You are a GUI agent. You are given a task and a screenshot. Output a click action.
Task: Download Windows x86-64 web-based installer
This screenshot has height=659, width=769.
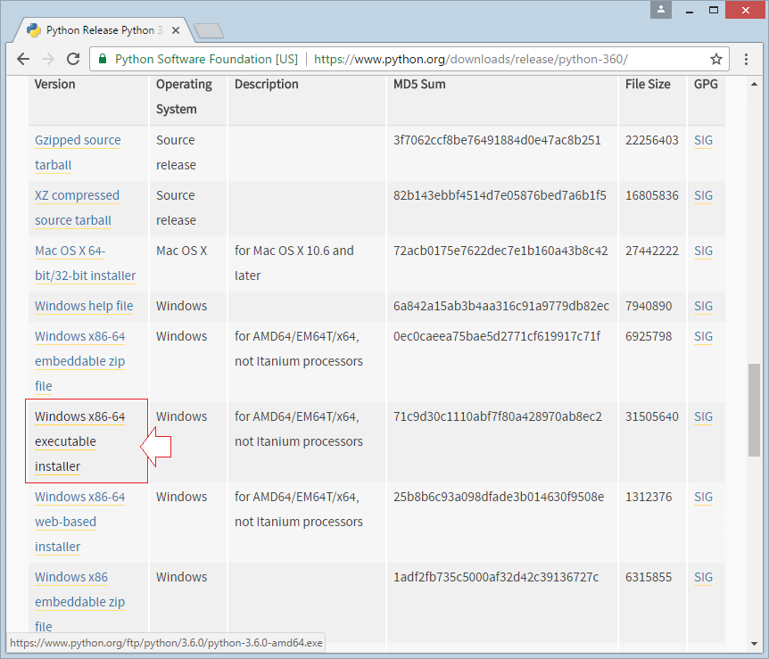(80, 522)
